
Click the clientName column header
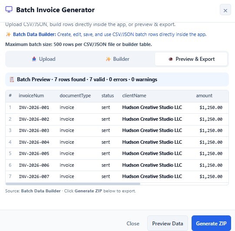[134, 96]
